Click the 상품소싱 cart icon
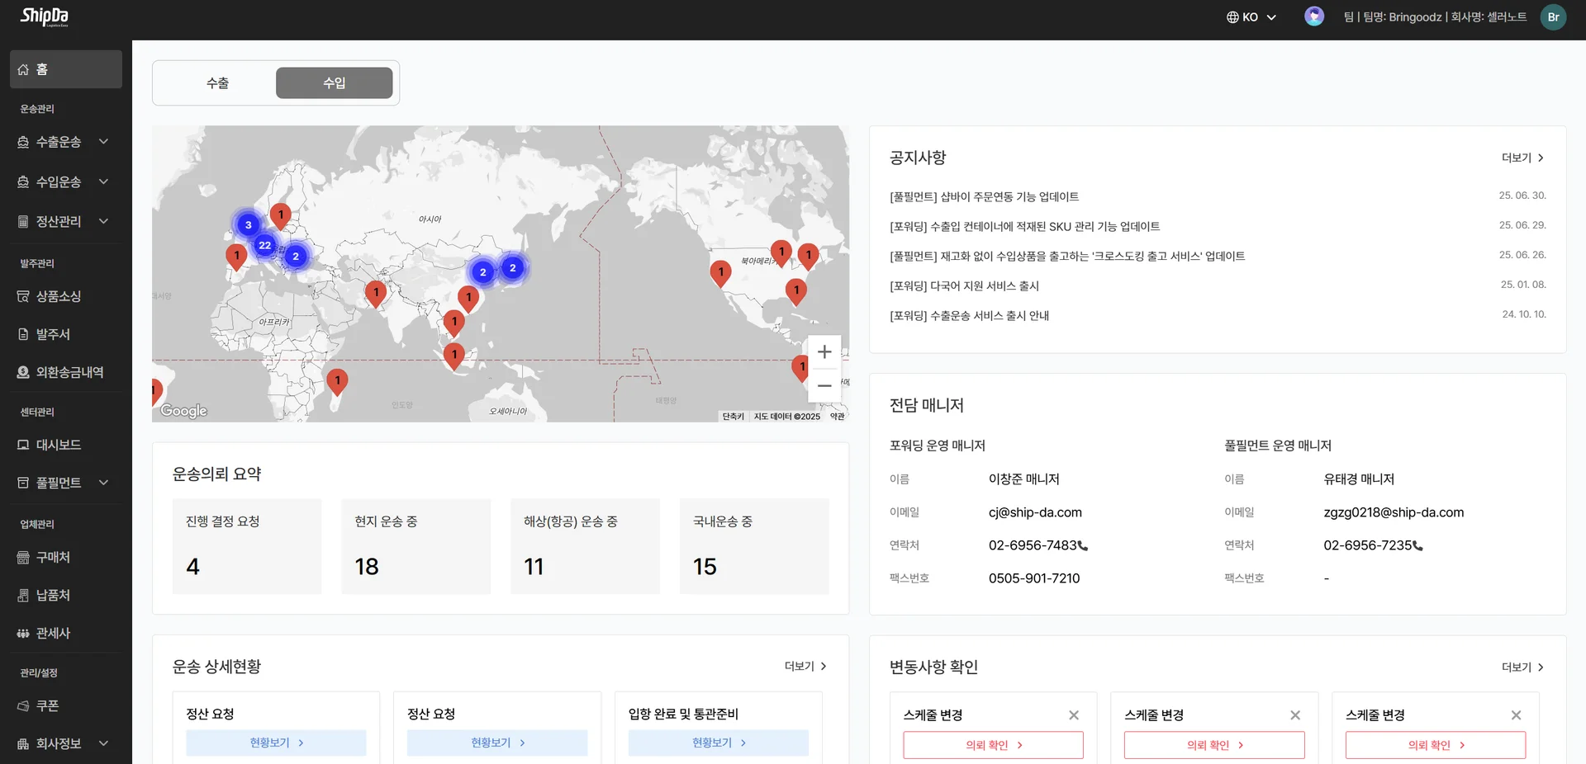 pyautogui.click(x=23, y=296)
